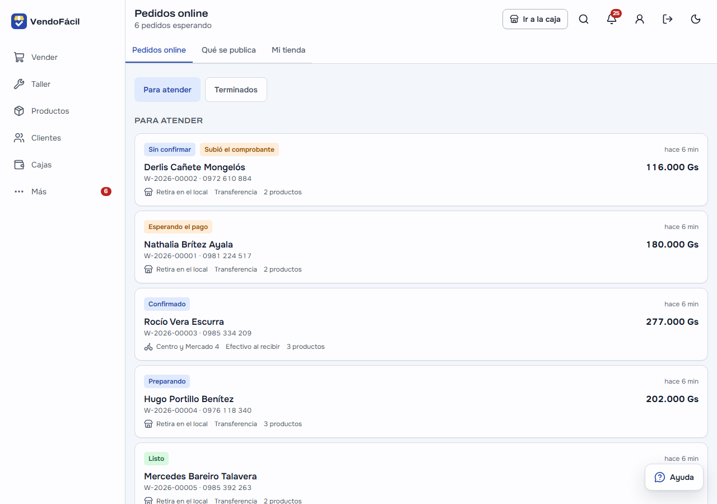Click the Sin confirmar status badge
Screen dimensions: 717x504
tap(170, 150)
